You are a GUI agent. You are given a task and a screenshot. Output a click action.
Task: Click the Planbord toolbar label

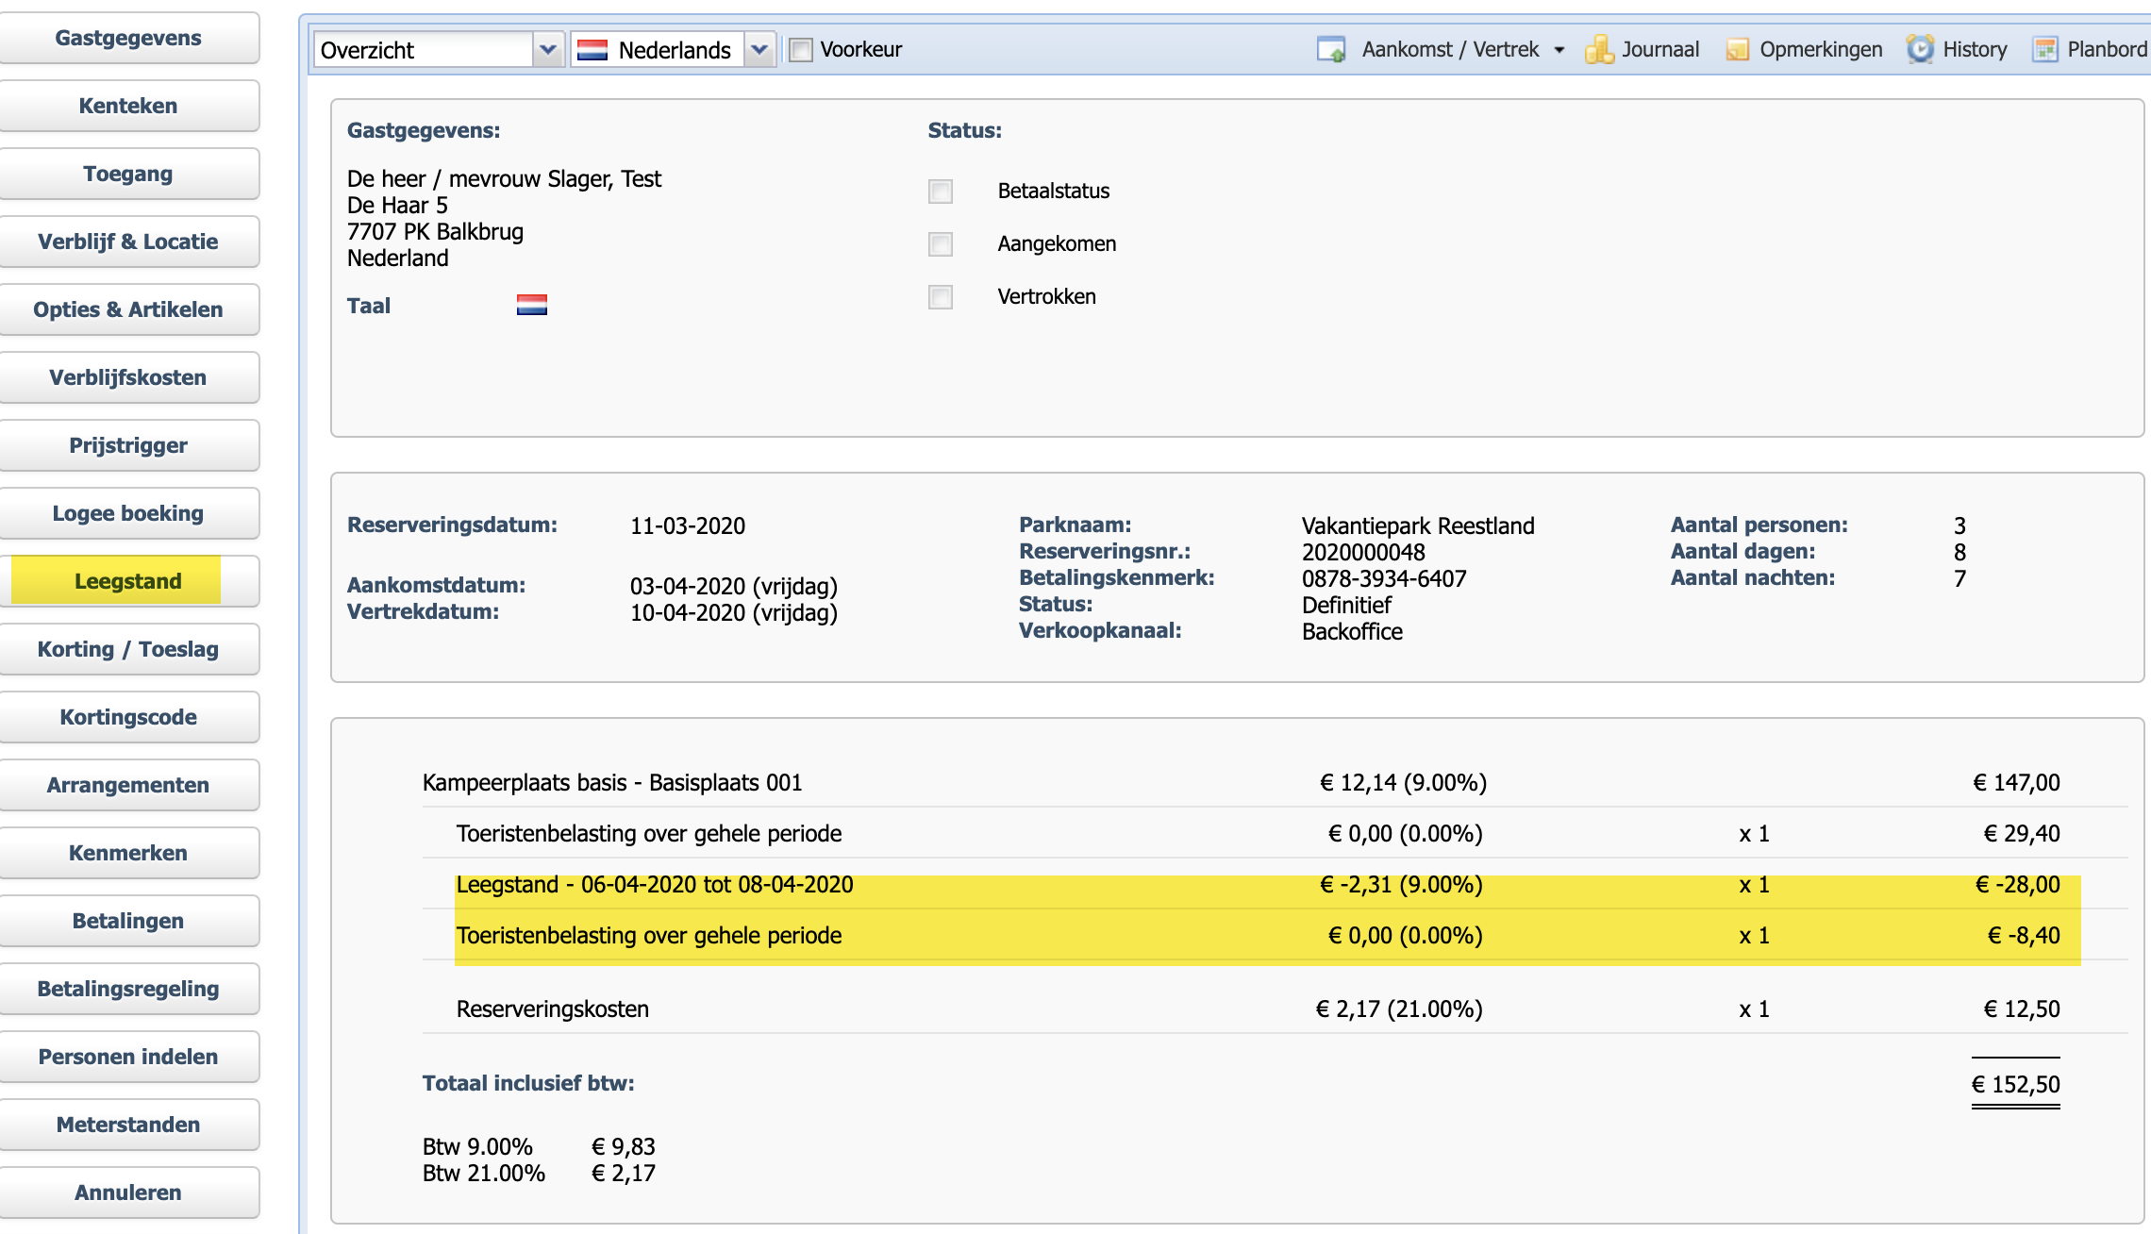coord(2108,50)
